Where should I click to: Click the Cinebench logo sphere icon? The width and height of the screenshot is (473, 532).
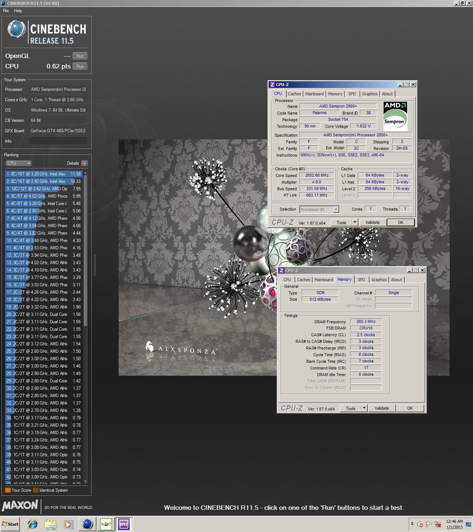pyautogui.click(x=17, y=29)
